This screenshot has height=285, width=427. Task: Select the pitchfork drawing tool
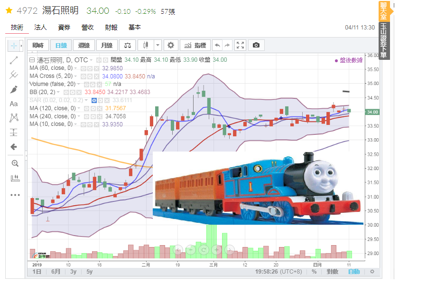(x=14, y=75)
